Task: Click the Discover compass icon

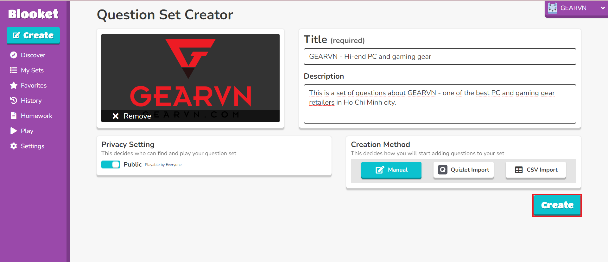Action: click(14, 55)
